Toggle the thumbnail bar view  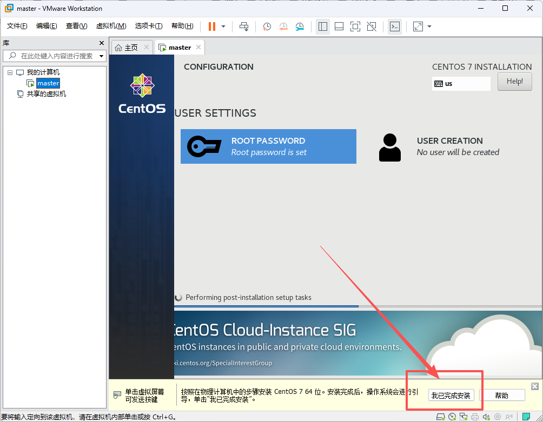click(339, 26)
